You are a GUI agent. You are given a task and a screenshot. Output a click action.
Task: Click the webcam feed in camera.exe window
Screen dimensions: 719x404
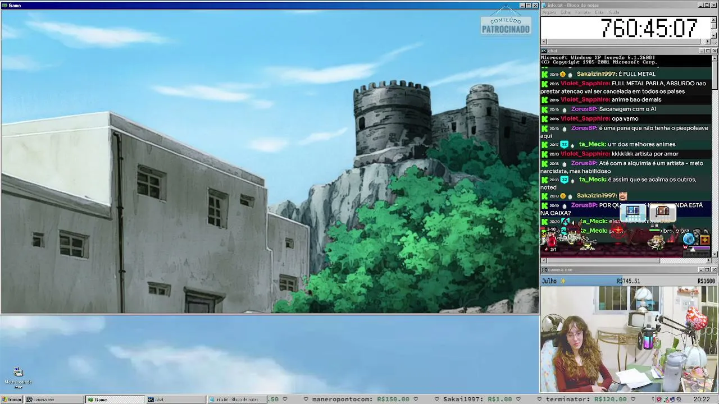pos(629,339)
